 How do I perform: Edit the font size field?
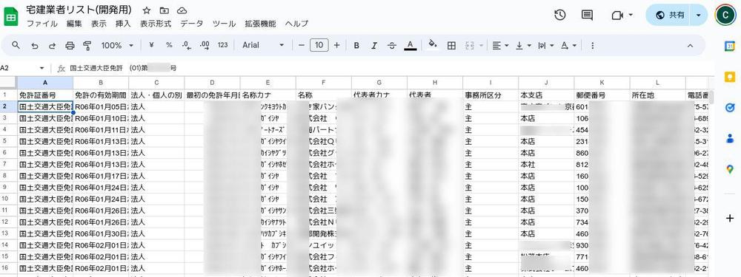[319, 45]
